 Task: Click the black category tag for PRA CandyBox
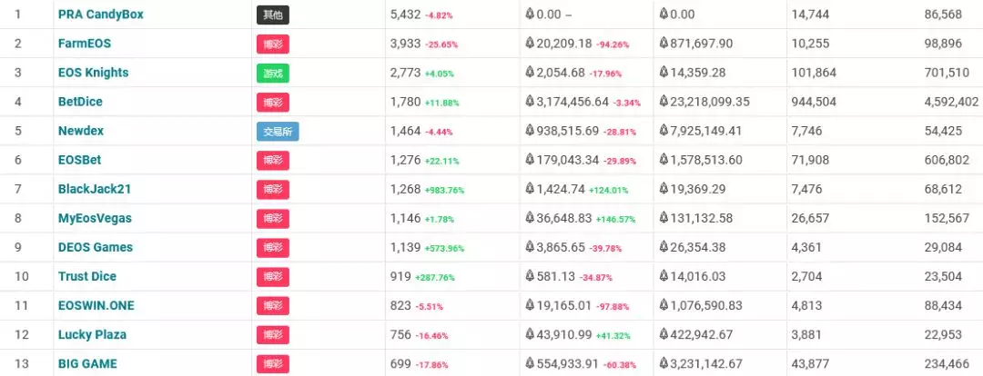pos(273,15)
